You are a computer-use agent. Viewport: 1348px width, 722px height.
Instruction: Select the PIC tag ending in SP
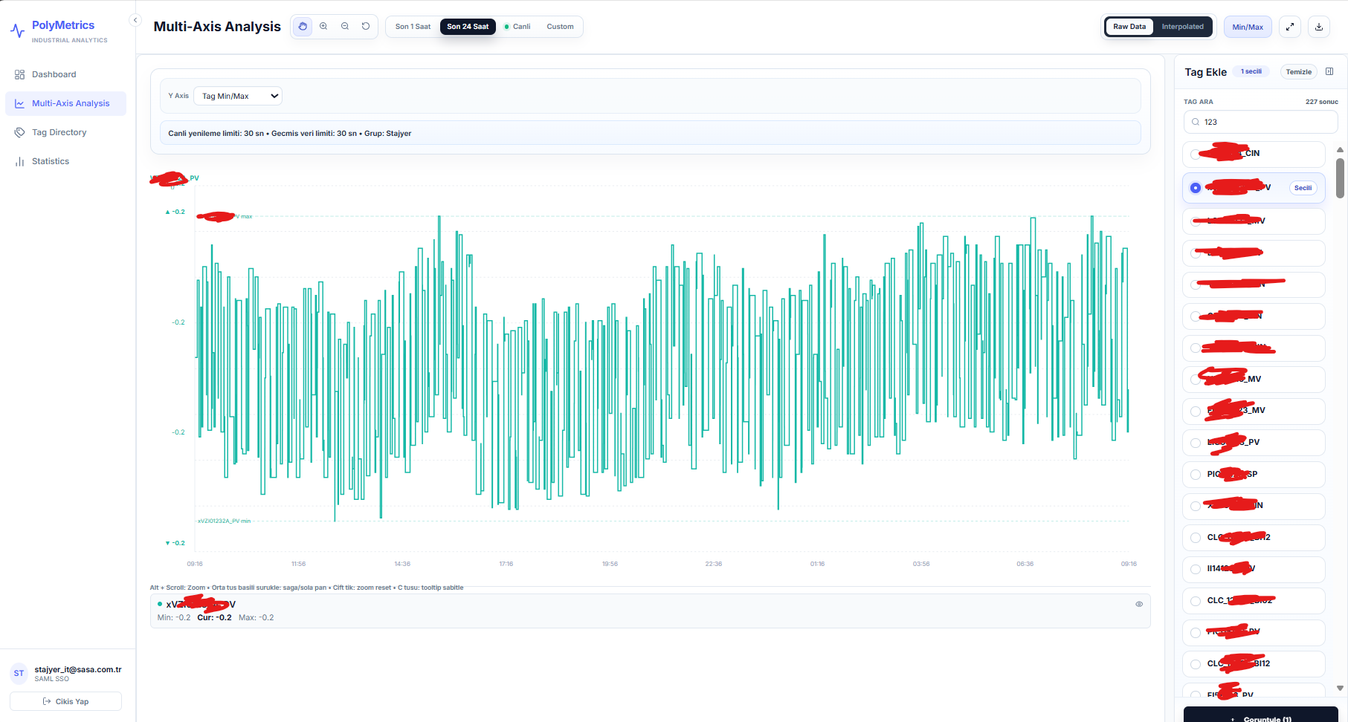pyautogui.click(x=1254, y=474)
